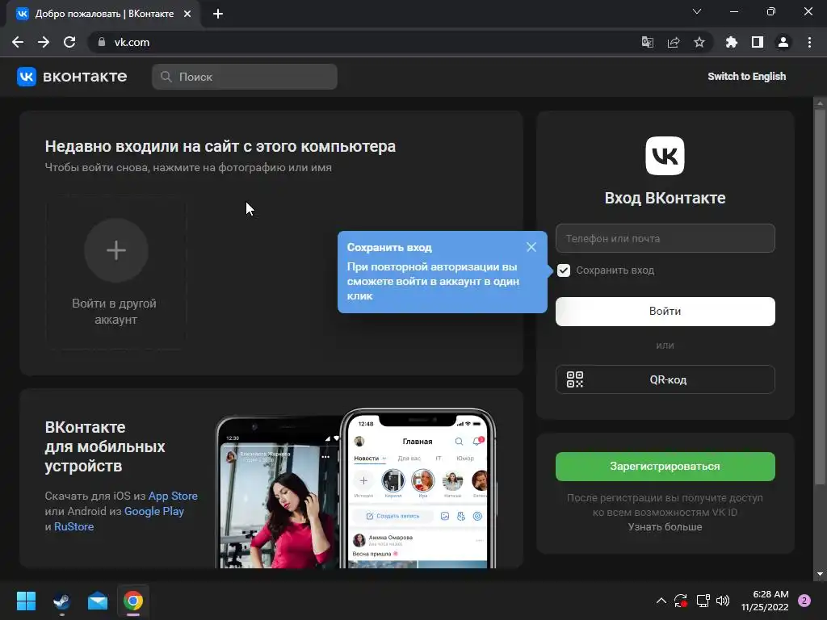Open the Chrome extensions puzzle icon

point(732,42)
